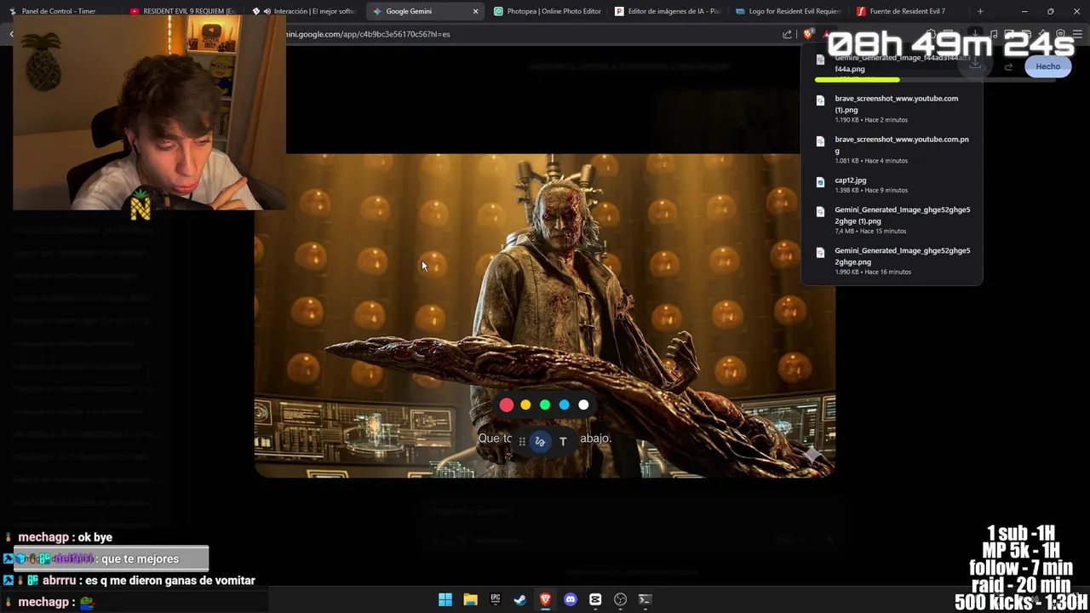
Task: Open Gemini_Generated_Image_ghge52ghge52ghge (1).png download
Action: [892, 221]
